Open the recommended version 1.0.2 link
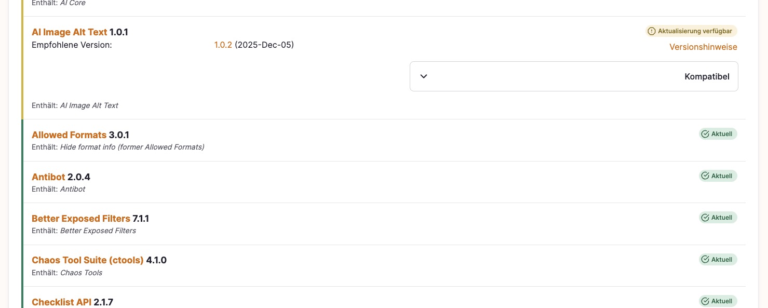This screenshot has width=768, height=308. [223, 45]
